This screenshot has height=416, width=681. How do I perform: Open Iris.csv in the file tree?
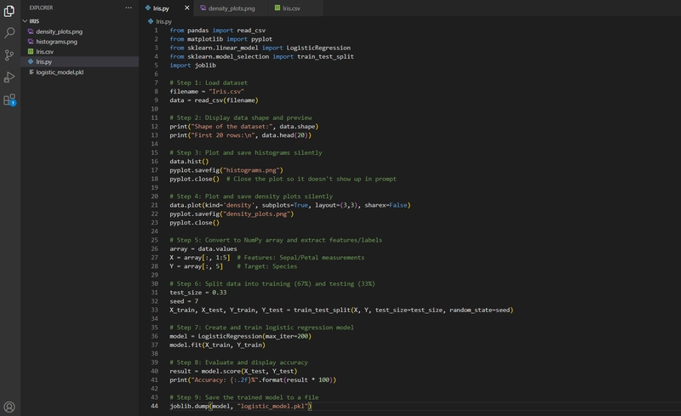[x=45, y=52]
